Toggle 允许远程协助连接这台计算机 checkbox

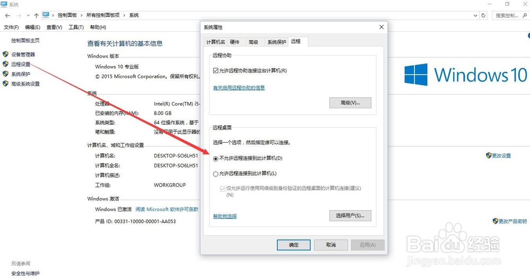216,71
